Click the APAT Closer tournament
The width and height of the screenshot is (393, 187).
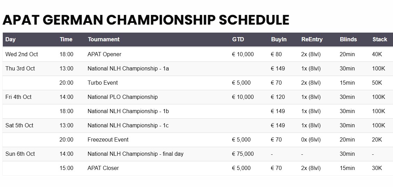pos(103,168)
